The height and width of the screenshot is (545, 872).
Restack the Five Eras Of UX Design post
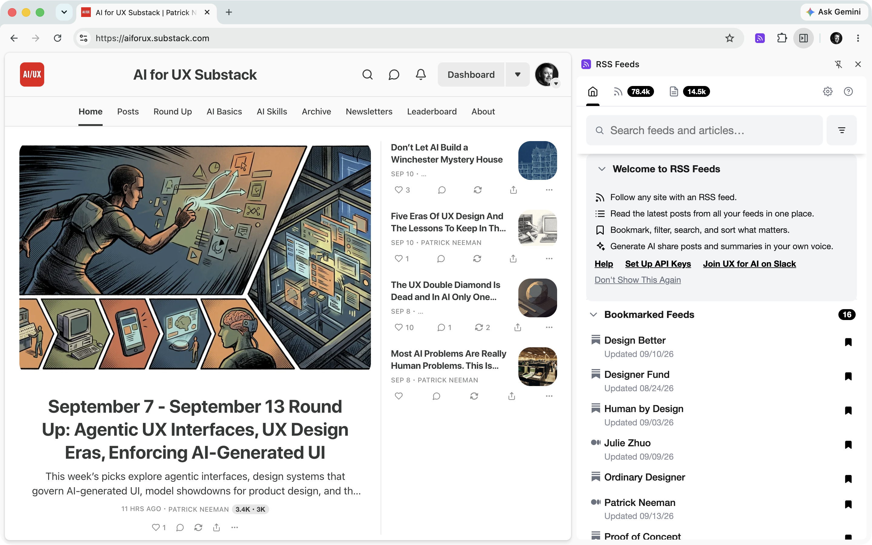[477, 259]
